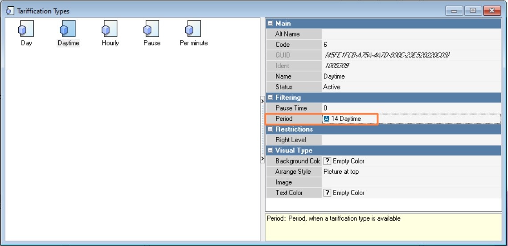Click the Tariffication Types title bar icon
This screenshot has height=246, width=508.
(11, 11)
